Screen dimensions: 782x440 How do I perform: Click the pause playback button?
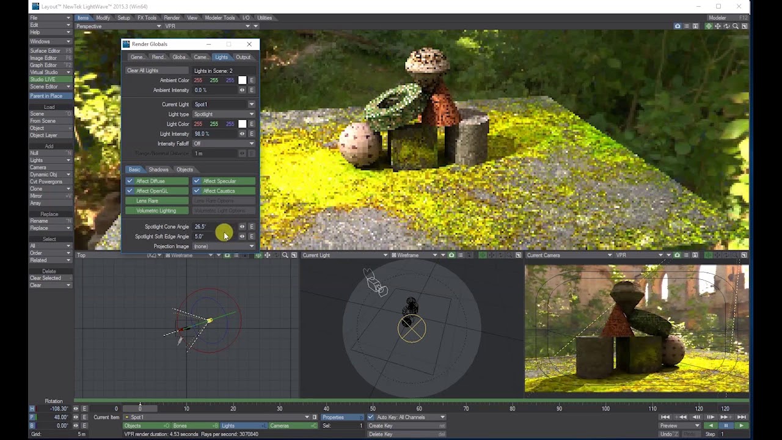click(x=726, y=425)
